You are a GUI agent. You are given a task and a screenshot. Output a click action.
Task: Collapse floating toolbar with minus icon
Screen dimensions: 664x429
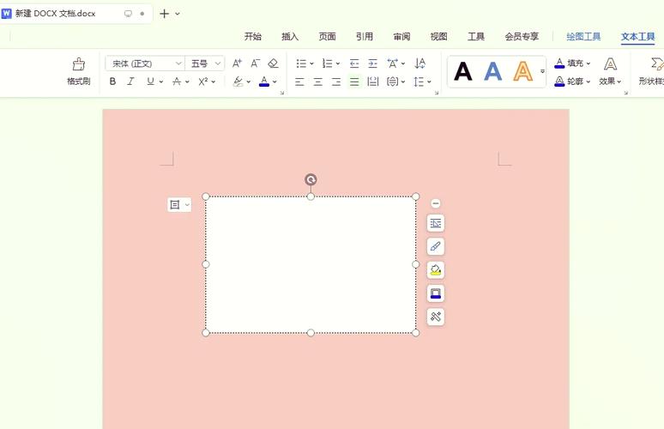coord(435,203)
